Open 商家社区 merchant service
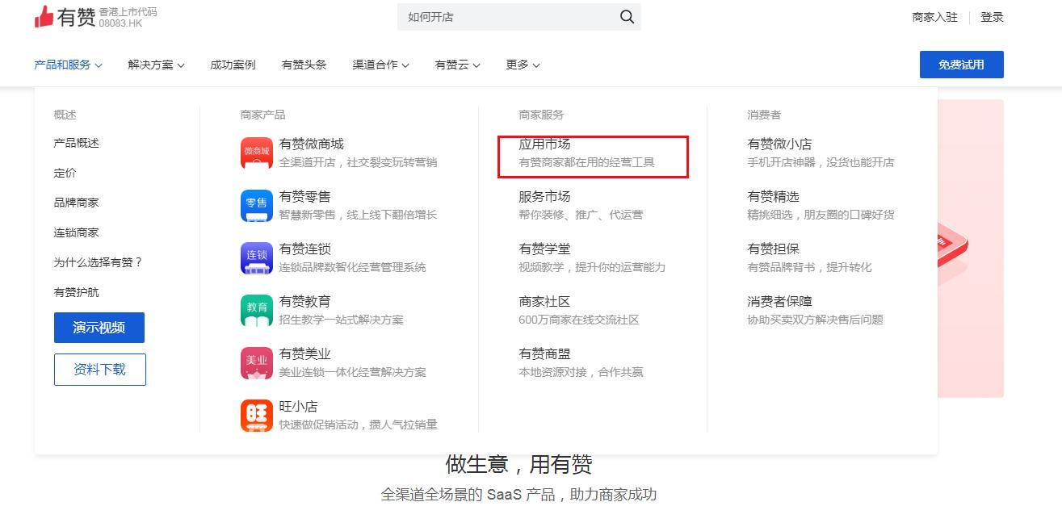Screen dimensions: 1062x527 (x=544, y=301)
